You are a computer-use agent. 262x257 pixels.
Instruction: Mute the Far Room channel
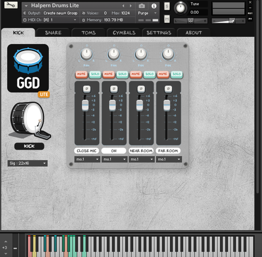[163, 74]
